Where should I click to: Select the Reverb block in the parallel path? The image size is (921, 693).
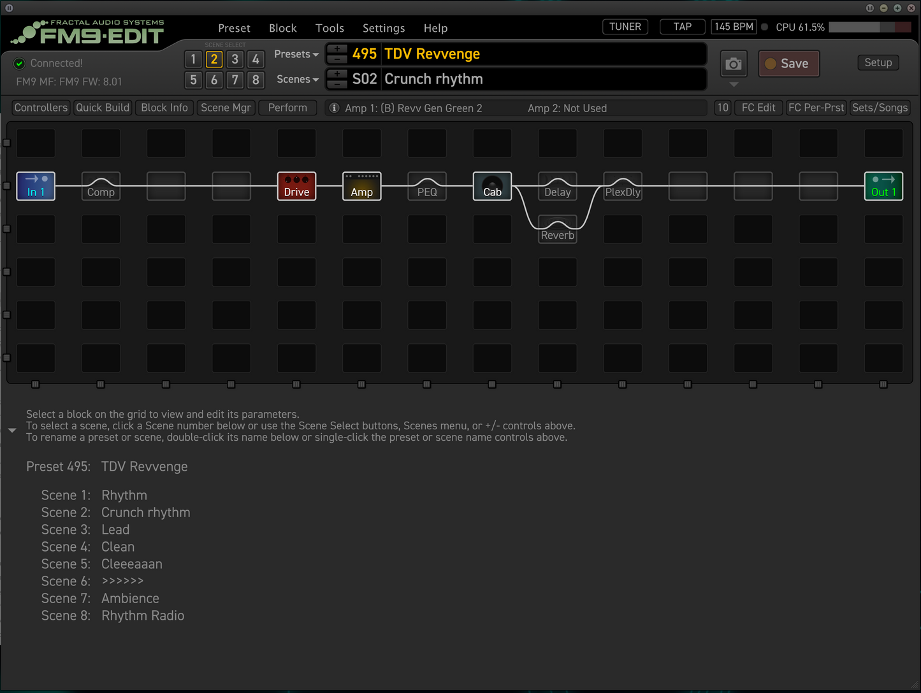pos(558,229)
